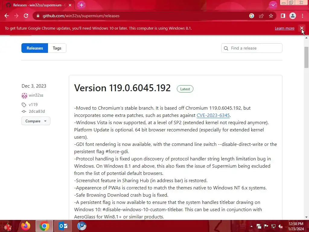Open the v119 tag link
309x232 pixels.
coord(33,105)
